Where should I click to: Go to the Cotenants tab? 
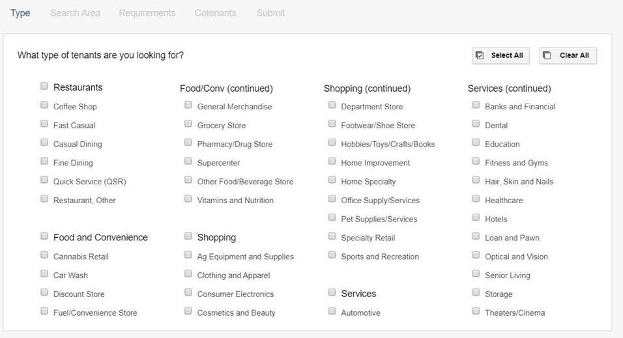tap(215, 13)
